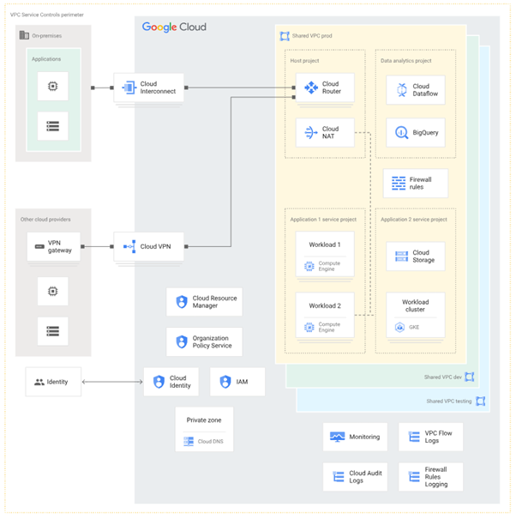
Task: Select the Organization Policy Service shield icon
Action: pyautogui.click(x=182, y=342)
